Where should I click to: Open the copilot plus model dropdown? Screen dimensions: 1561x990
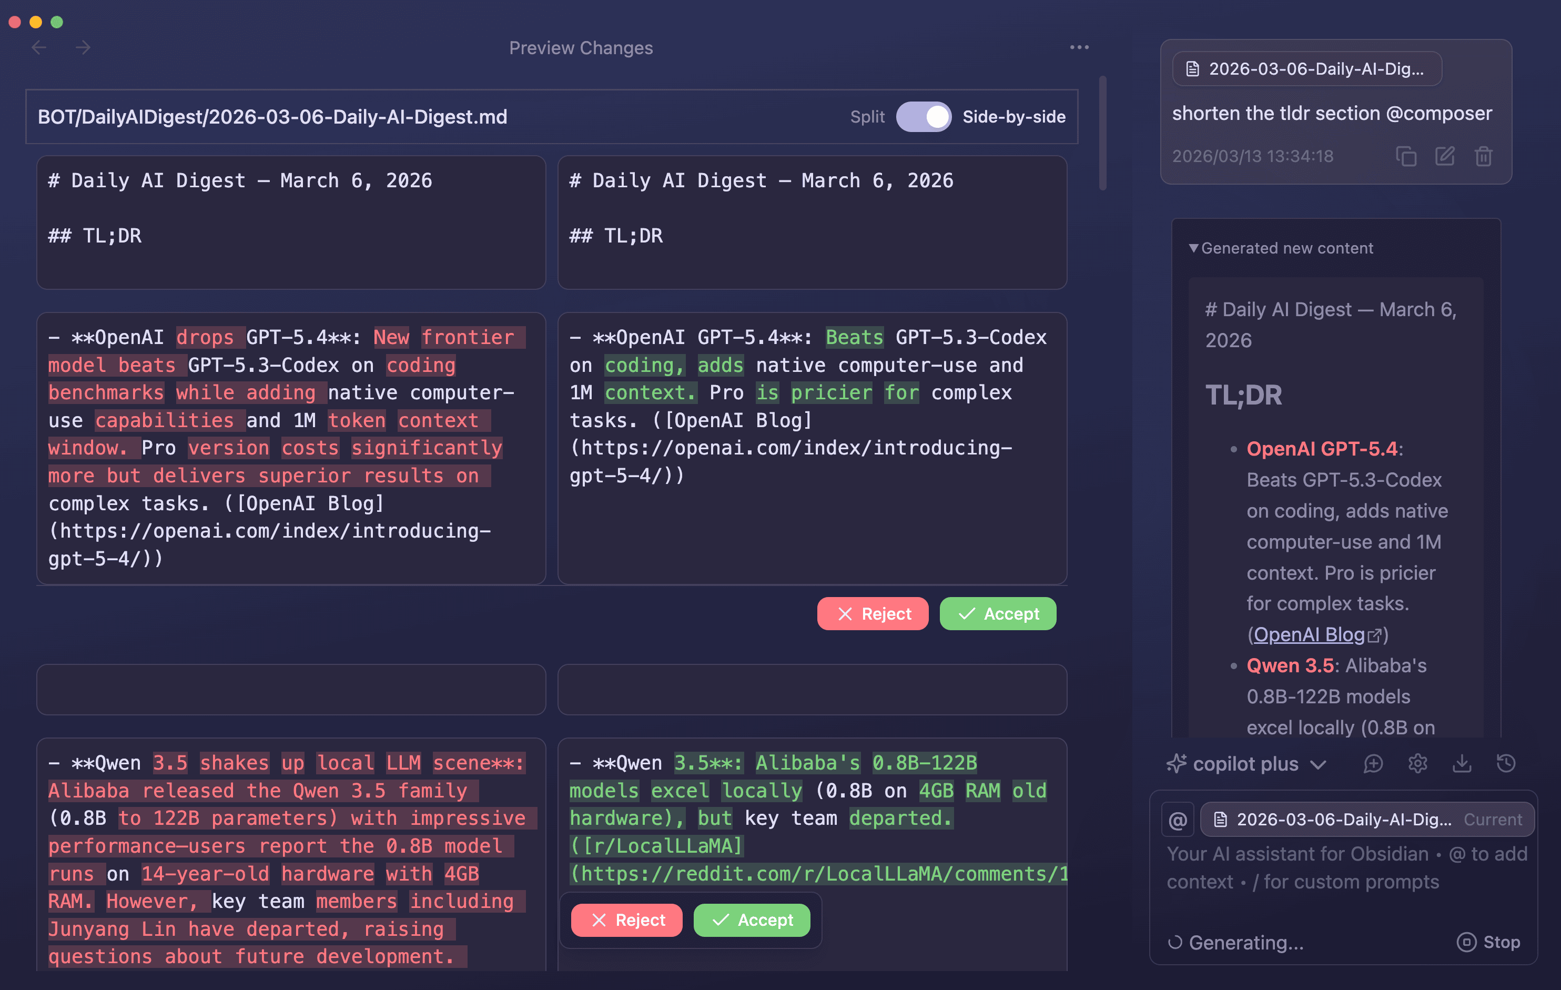click(x=1246, y=764)
